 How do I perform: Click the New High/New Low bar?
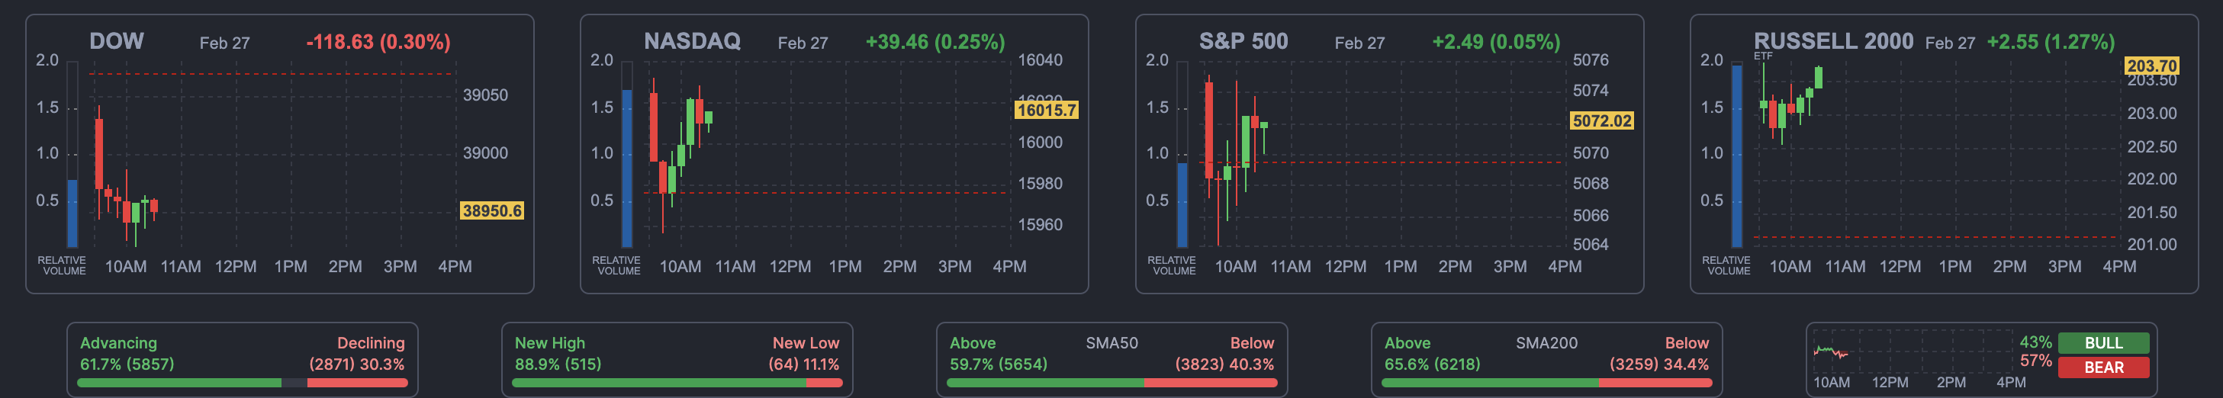pyautogui.click(x=677, y=383)
